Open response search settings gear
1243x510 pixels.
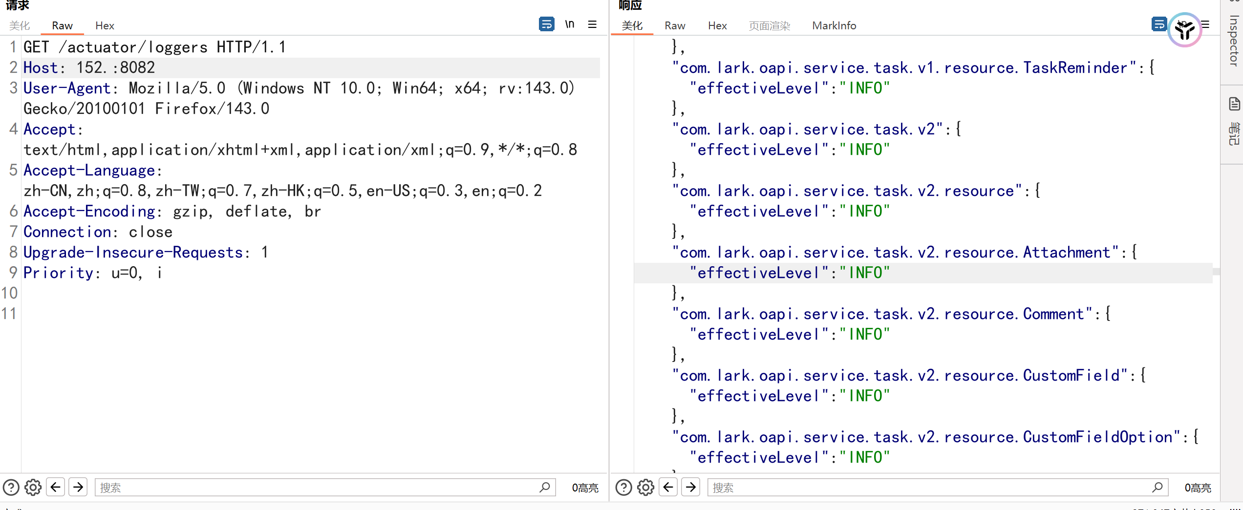(645, 488)
